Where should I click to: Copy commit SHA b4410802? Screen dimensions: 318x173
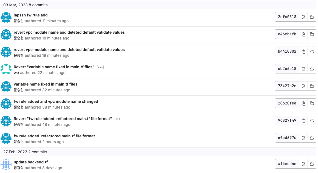pos(303,51)
